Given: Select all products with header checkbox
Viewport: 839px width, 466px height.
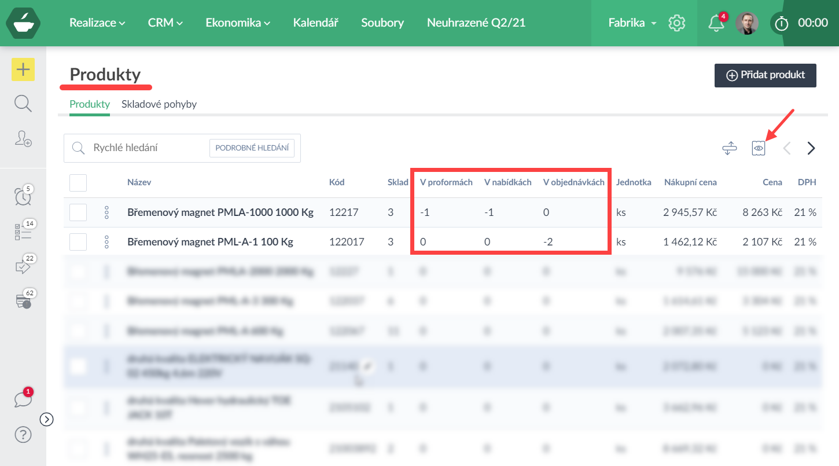Looking at the screenshot, I should tap(78, 183).
